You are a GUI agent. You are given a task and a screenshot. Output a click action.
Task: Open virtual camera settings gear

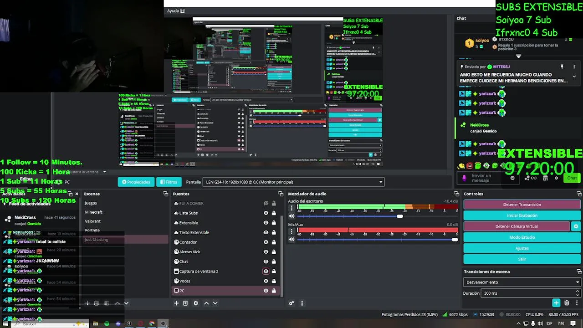(576, 226)
